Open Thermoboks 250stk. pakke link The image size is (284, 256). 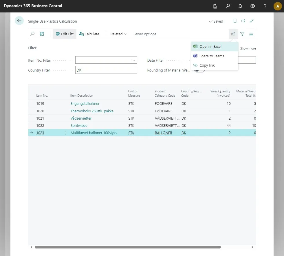coord(92,111)
